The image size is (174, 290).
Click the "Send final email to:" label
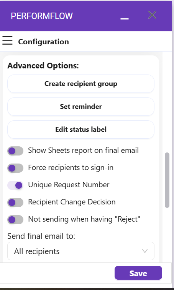41,236
